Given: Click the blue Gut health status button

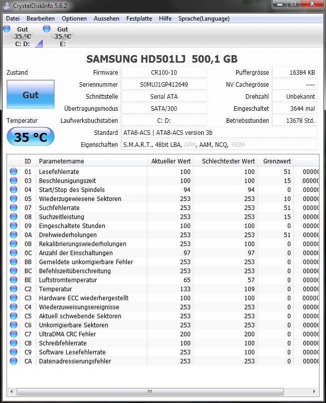Looking at the screenshot, I should 31,94.
